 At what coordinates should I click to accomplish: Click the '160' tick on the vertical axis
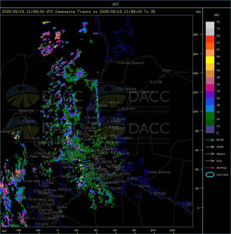coord(195,54)
